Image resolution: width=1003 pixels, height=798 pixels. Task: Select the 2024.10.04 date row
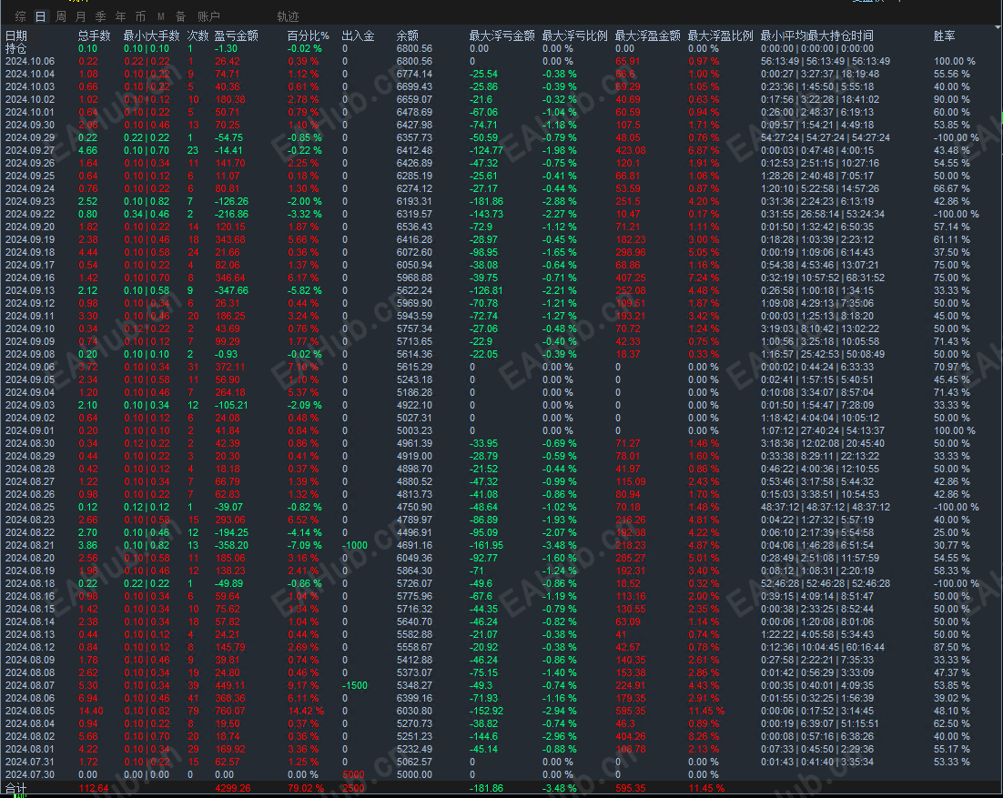[30, 75]
